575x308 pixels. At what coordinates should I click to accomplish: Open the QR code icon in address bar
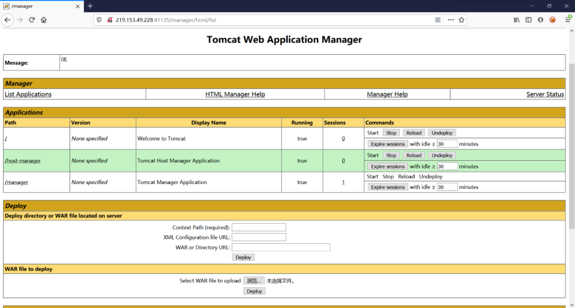pos(438,20)
